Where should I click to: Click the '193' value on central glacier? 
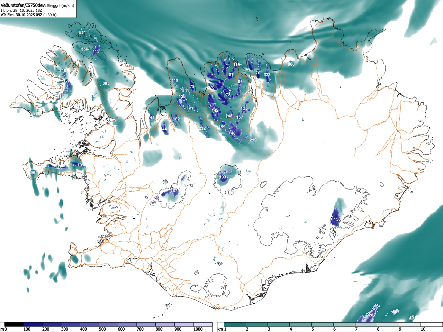(223, 177)
